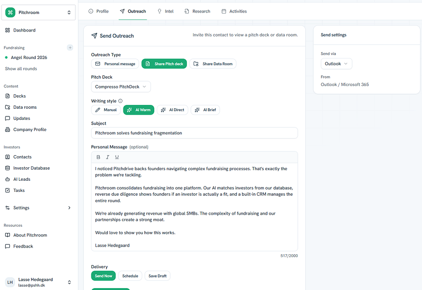Click the Decks document icon
This screenshot has height=290, width=422.
coord(8,96)
